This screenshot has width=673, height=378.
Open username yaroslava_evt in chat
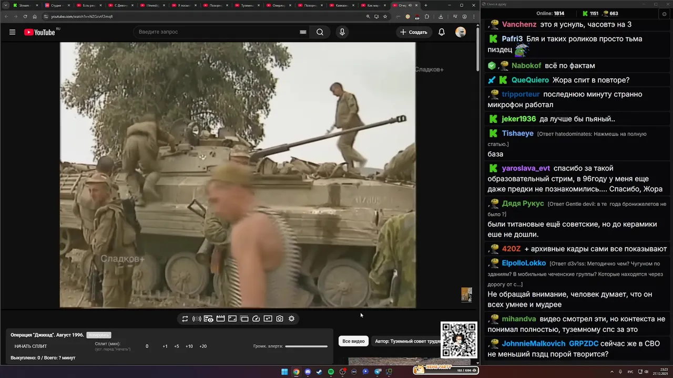coord(526,169)
